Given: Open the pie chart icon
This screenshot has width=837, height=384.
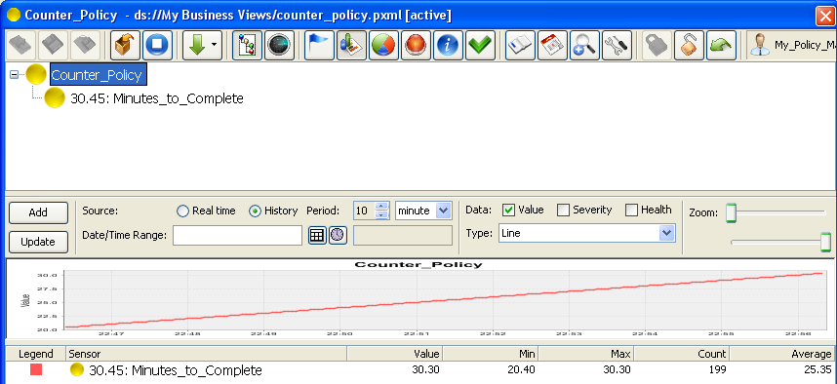Looking at the screenshot, I should (x=383, y=46).
